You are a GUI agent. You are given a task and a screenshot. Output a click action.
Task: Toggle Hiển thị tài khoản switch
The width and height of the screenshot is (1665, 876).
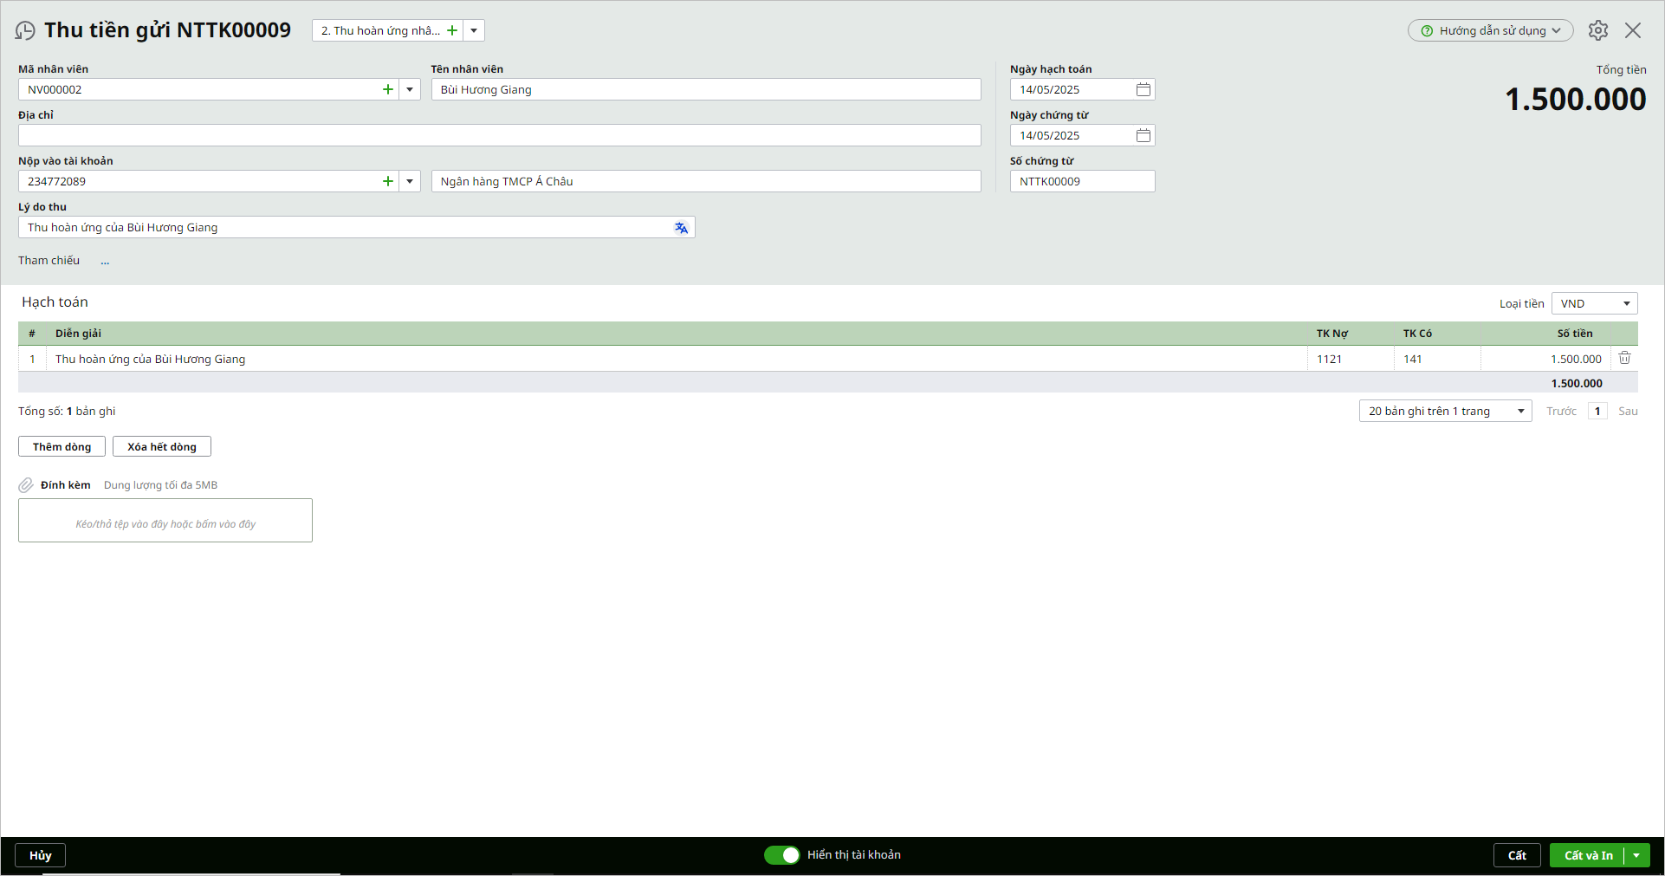tap(781, 855)
